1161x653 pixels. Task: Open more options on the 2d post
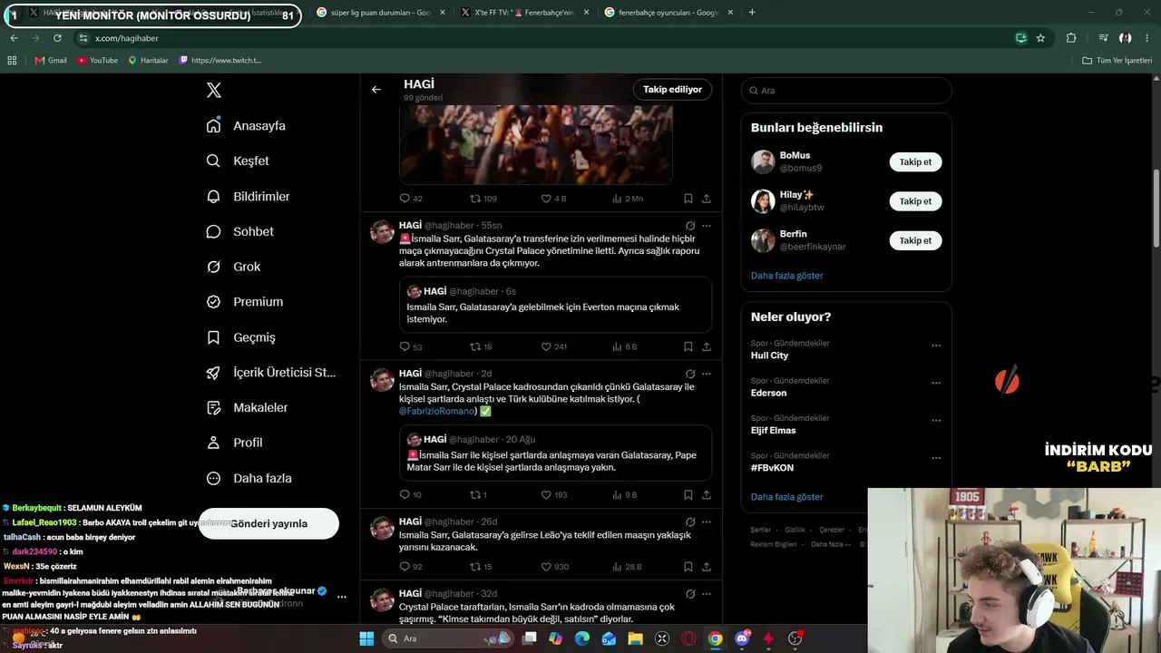(707, 374)
